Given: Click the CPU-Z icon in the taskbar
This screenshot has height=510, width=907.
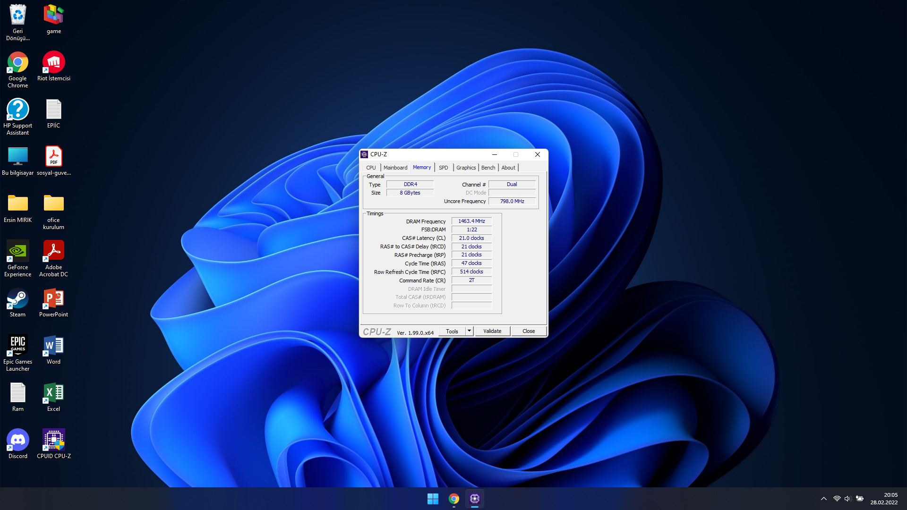Looking at the screenshot, I should pyautogui.click(x=474, y=499).
